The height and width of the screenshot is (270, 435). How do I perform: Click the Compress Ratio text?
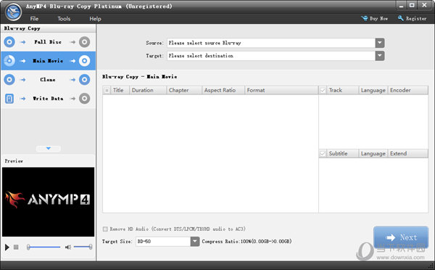(x=246, y=242)
